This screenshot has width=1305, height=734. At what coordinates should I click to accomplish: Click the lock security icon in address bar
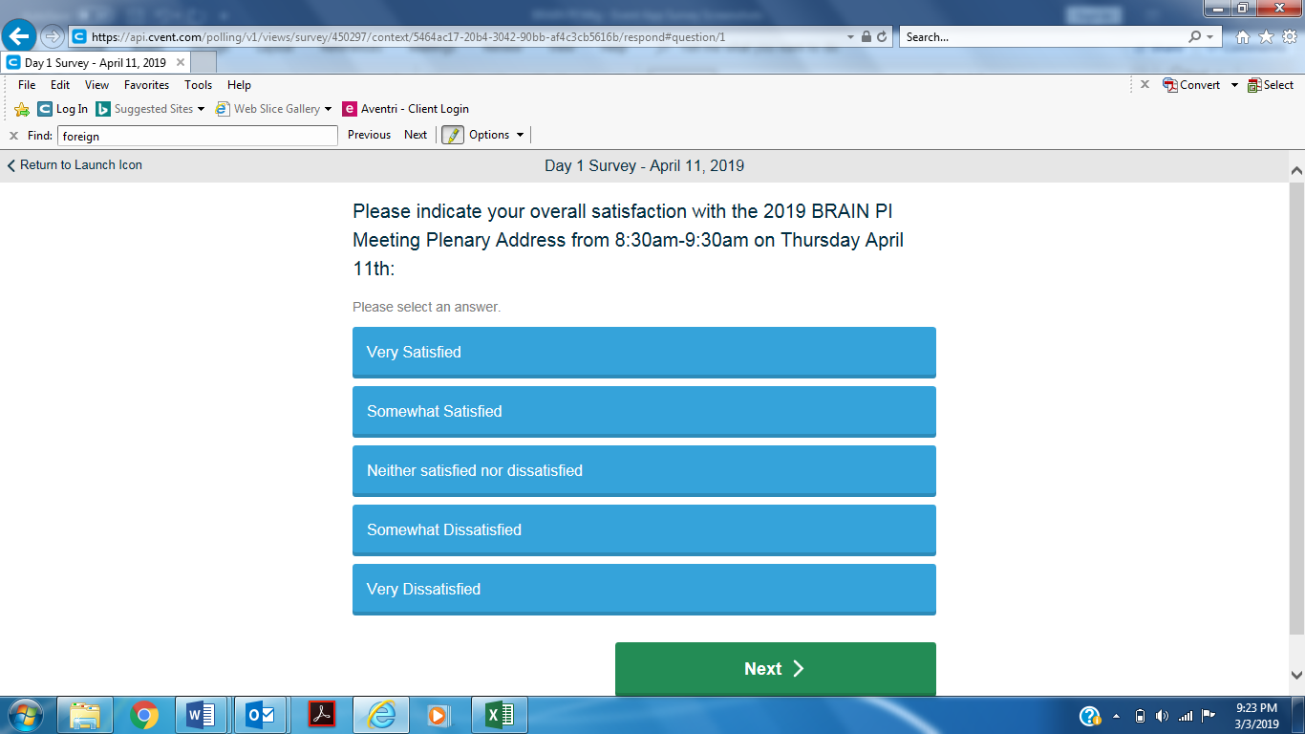click(866, 37)
